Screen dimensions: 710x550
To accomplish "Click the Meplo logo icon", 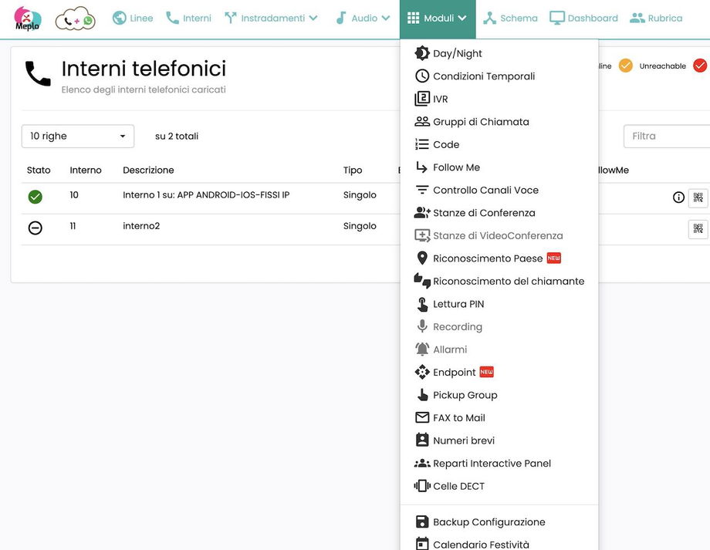I will point(28,19).
